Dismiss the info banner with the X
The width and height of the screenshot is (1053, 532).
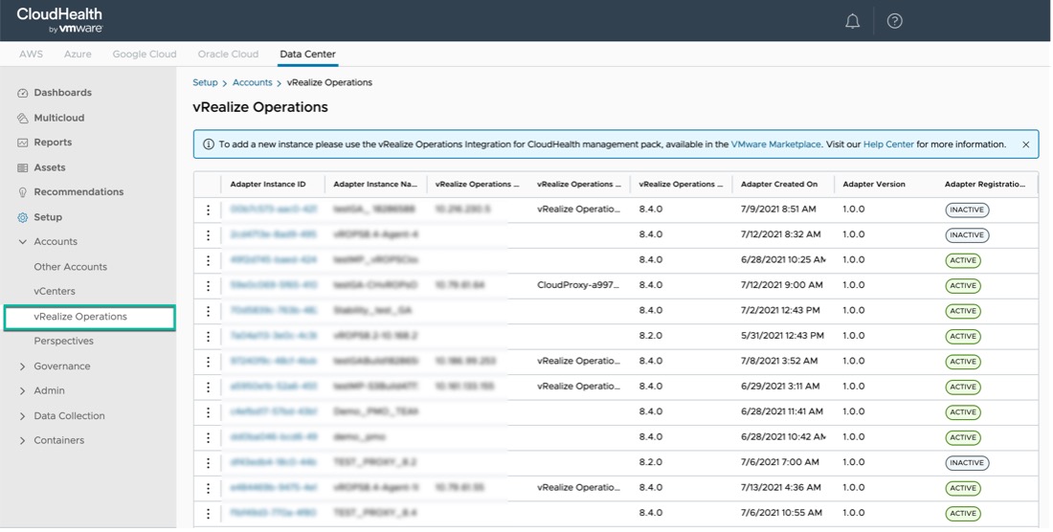point(1025,144)
